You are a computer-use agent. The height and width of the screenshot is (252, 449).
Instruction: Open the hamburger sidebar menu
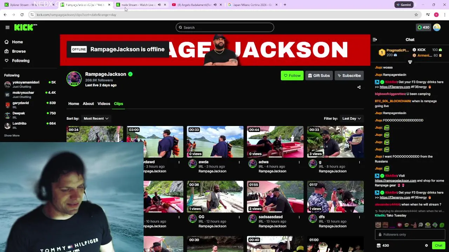pos(7,27)
